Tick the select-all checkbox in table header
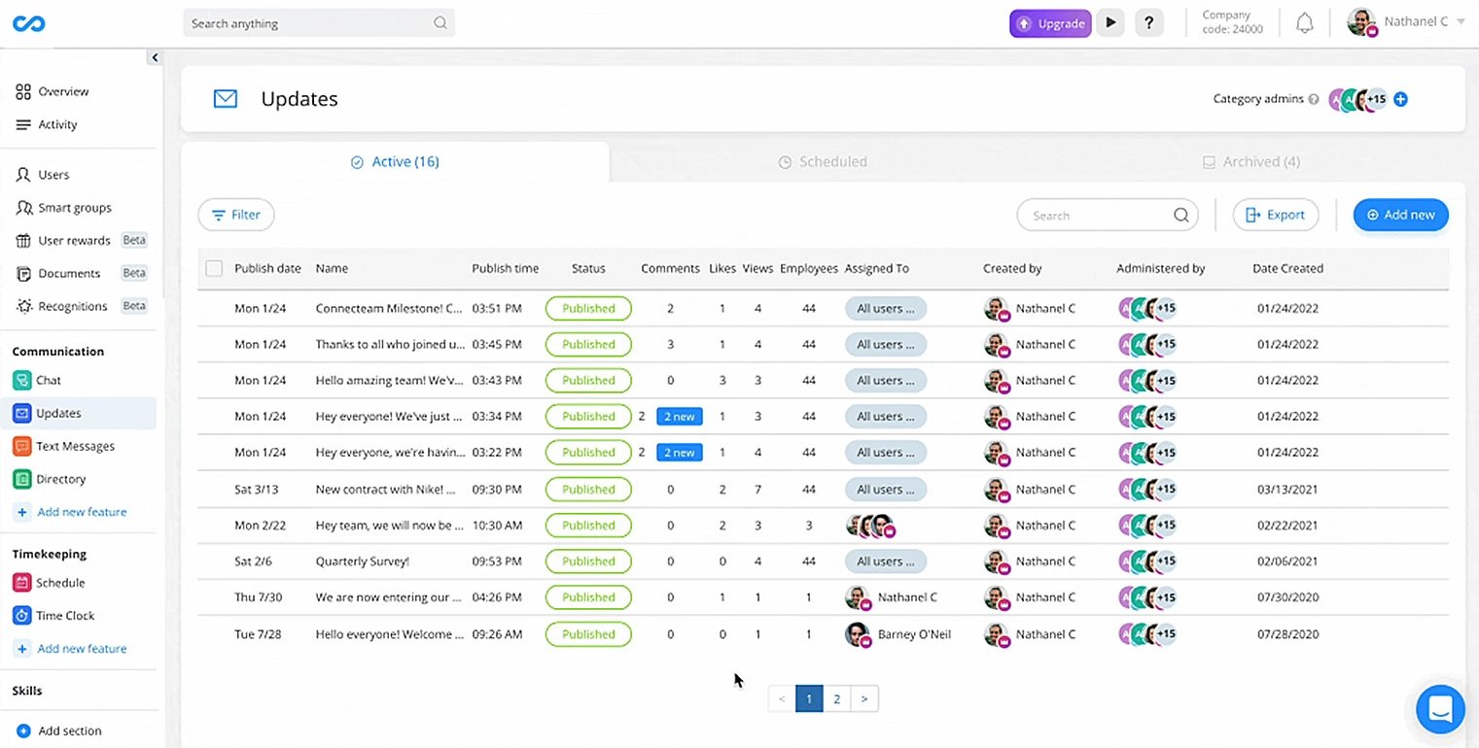 click(x=214, y=268)
